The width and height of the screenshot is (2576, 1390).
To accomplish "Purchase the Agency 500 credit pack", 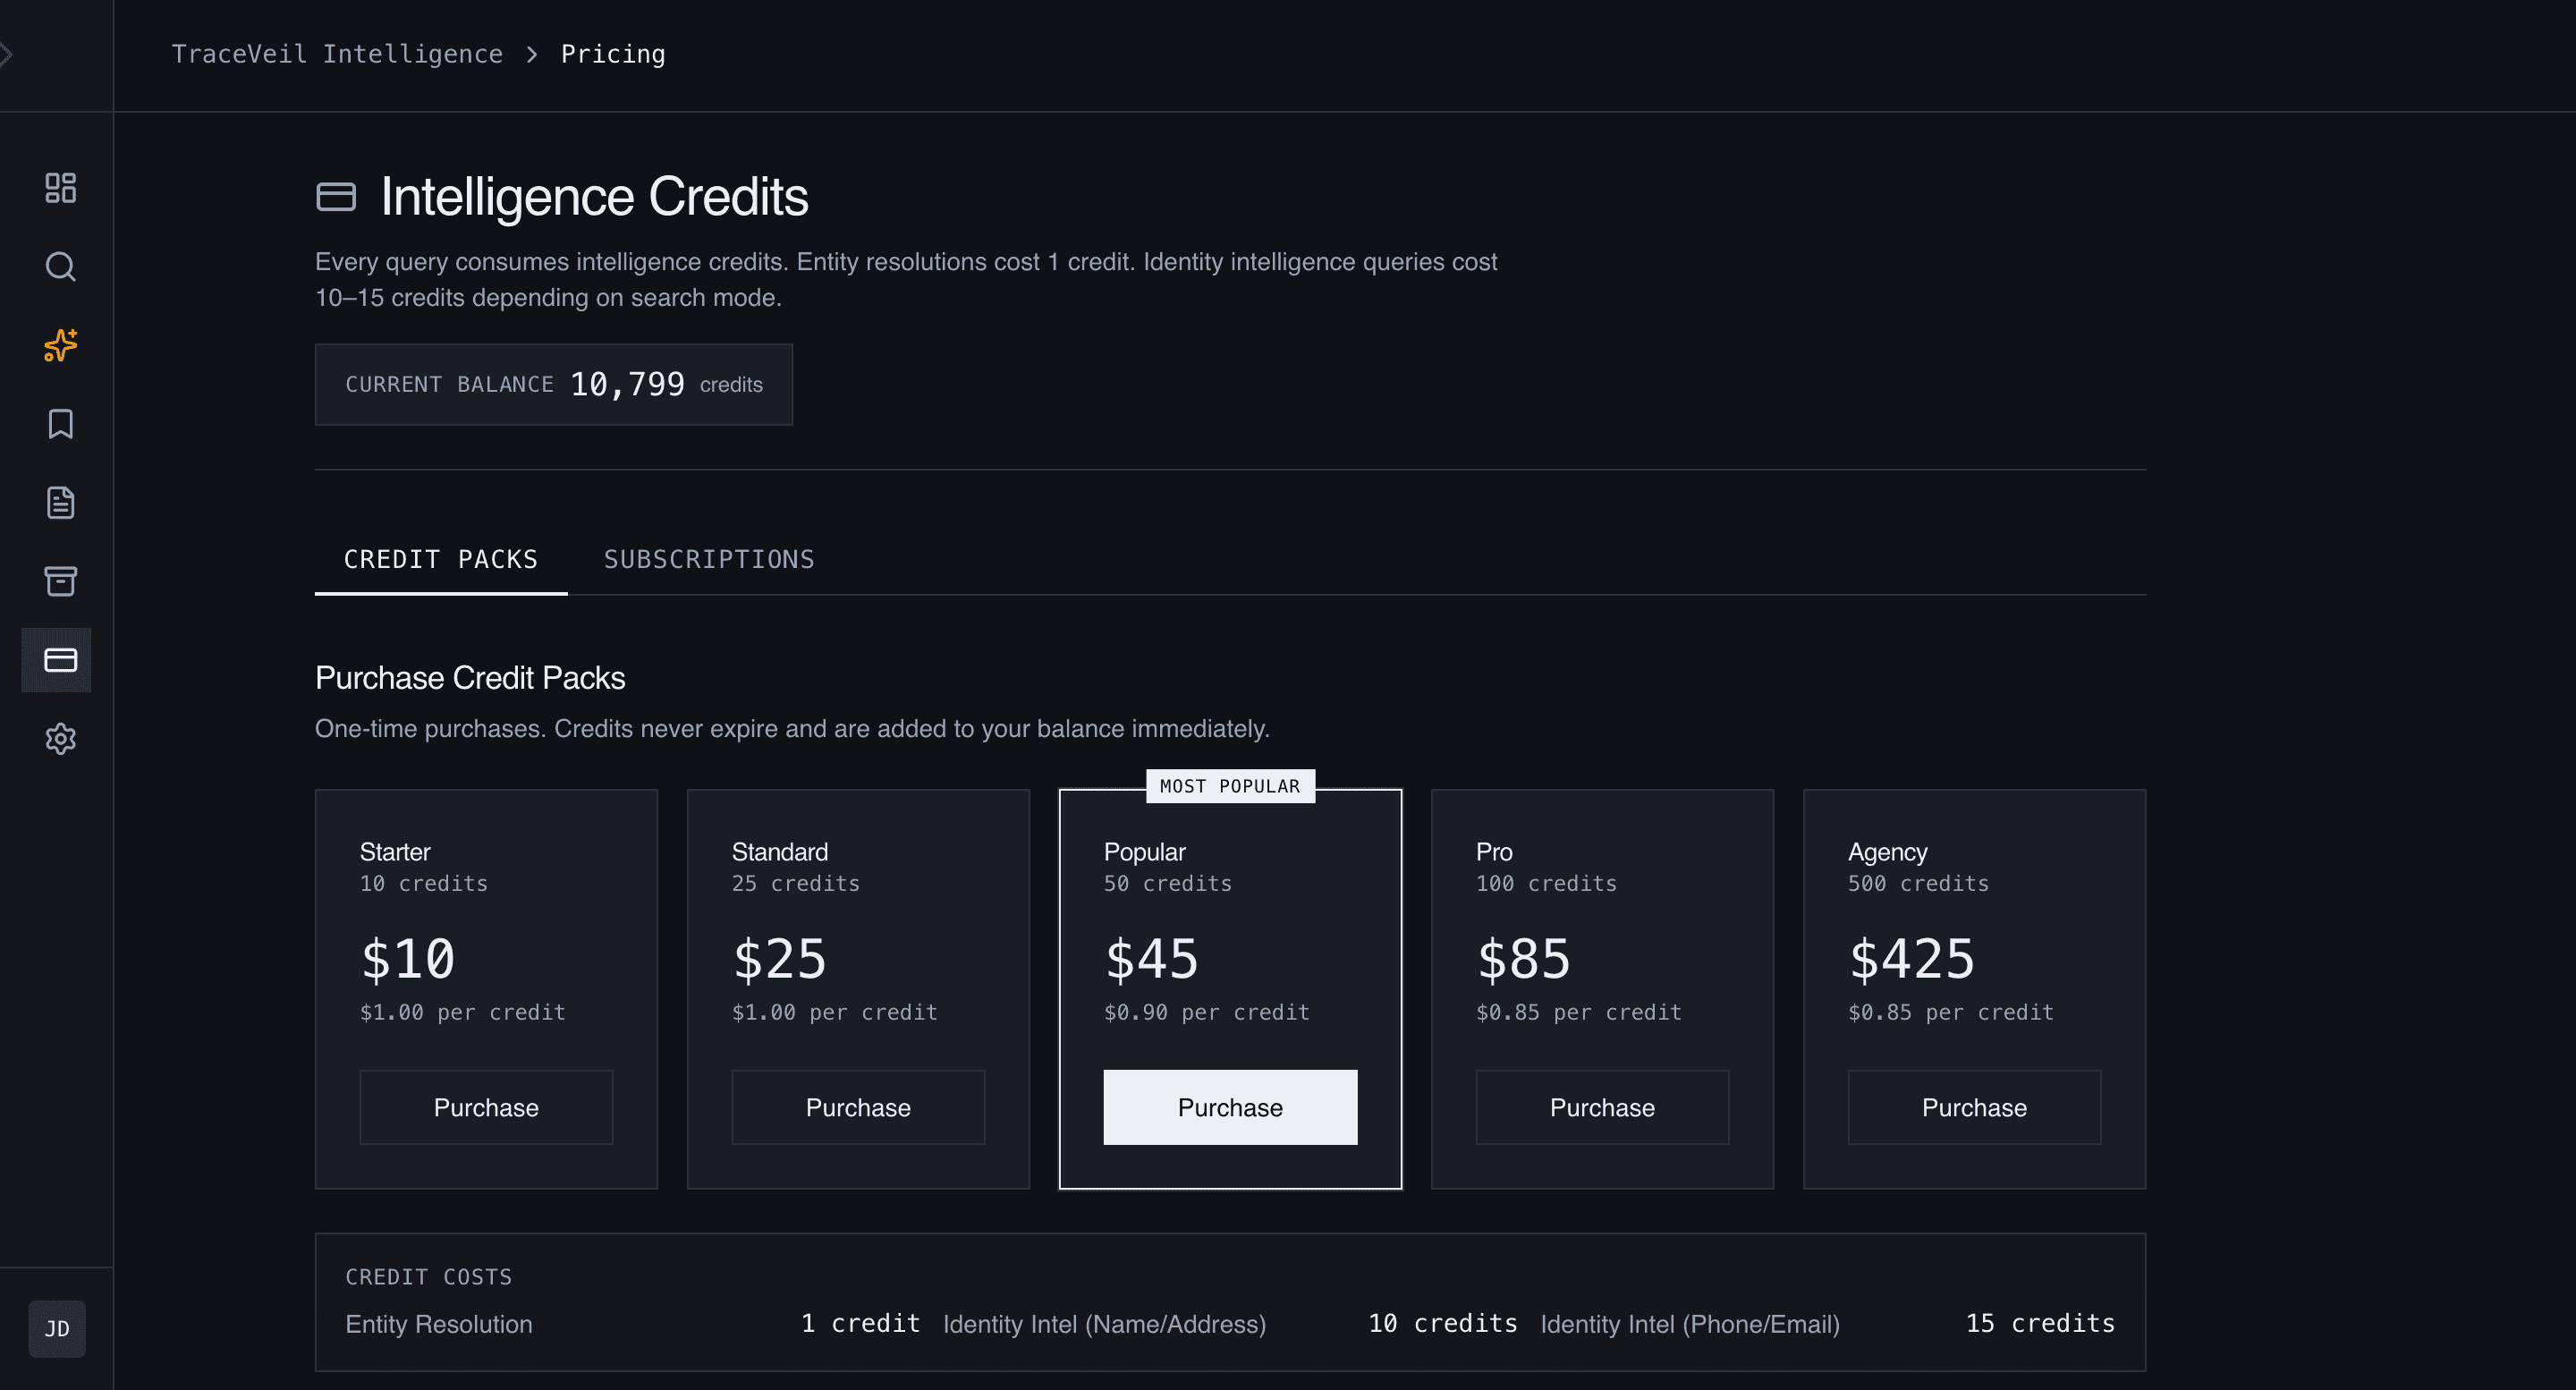I will (x=1973, y=1107).
